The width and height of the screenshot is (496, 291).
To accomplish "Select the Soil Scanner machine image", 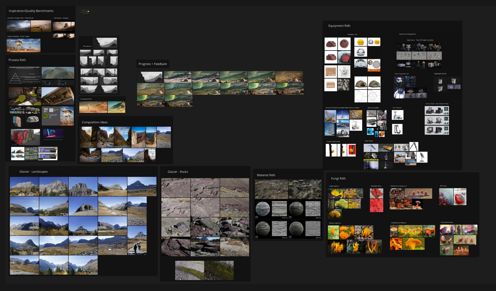I will point(397,115).
